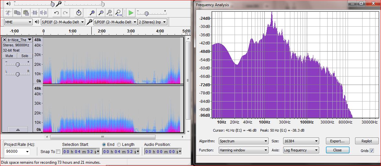Close the b~Nice_The track with X
Screen dimensions: 381x166
5,40
